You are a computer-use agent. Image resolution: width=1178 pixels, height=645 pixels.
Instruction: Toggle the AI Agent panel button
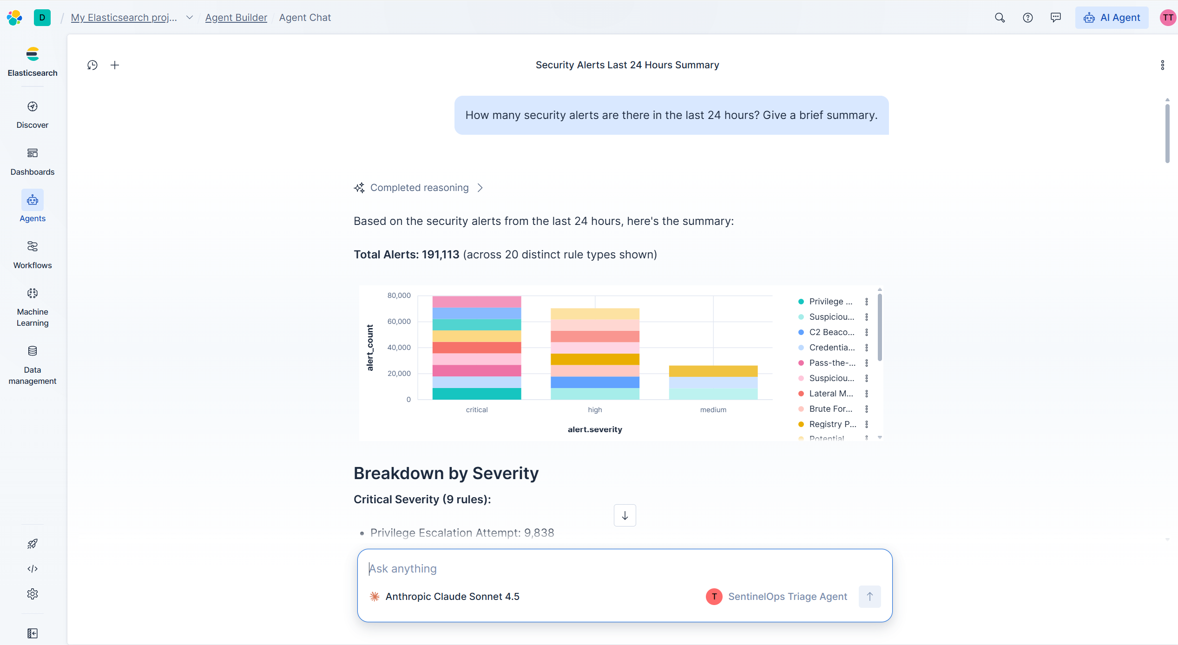1112,18
